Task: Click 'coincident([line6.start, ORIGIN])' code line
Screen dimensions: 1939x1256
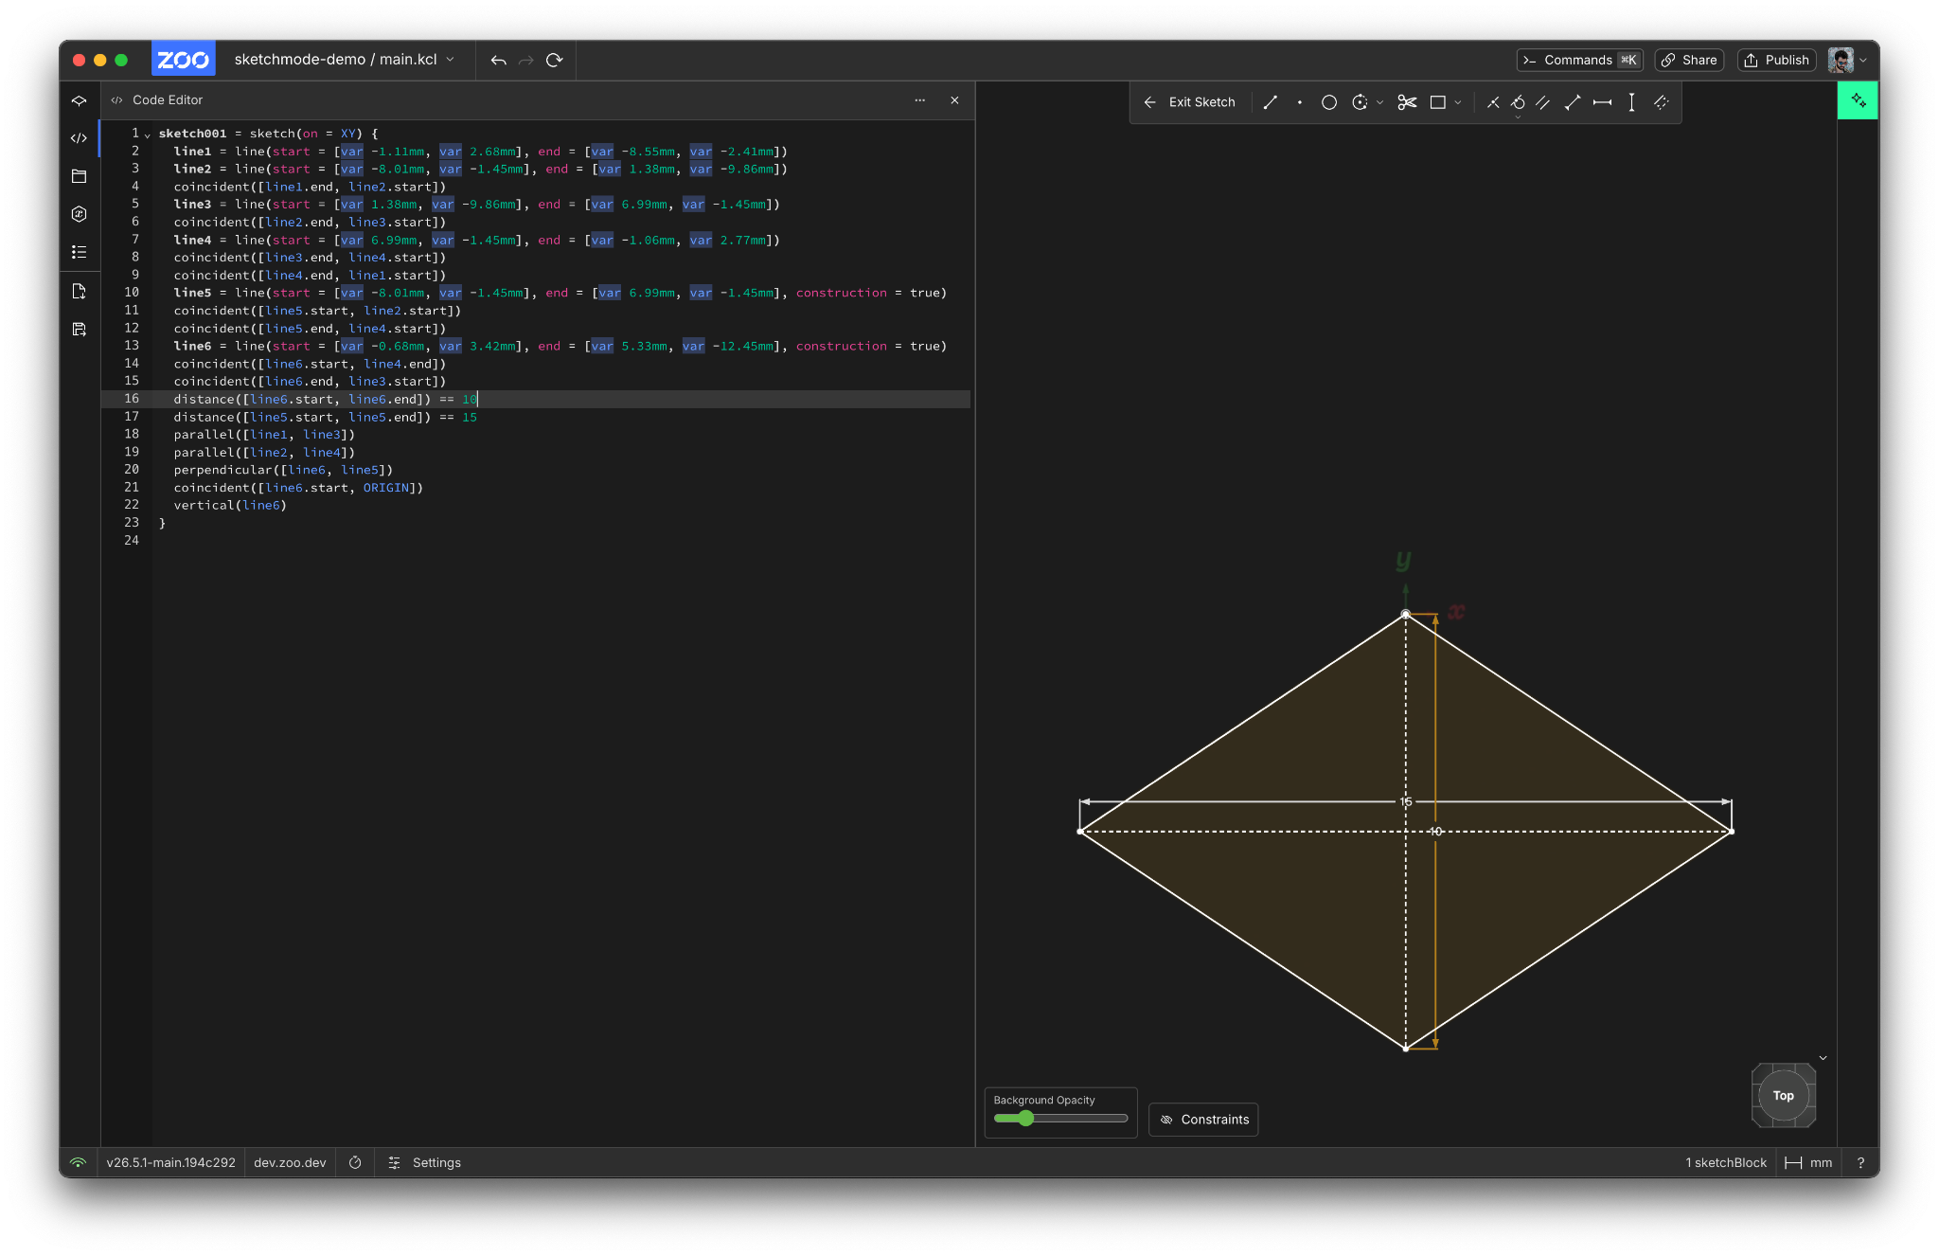Action: click(x=298, y=488)
